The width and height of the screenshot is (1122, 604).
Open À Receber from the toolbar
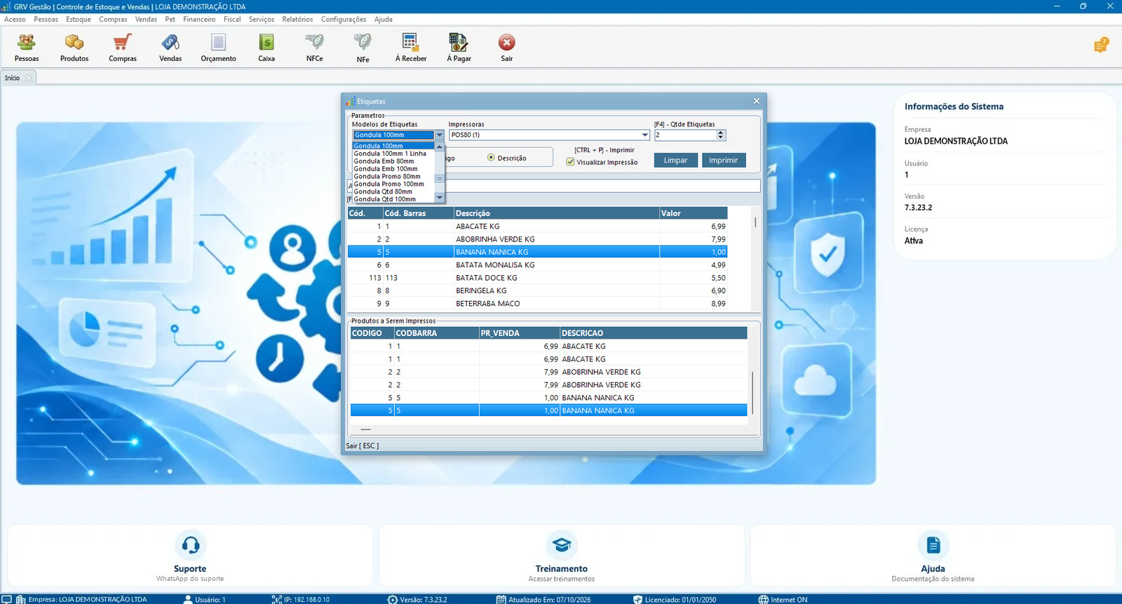tap(411, 48)
